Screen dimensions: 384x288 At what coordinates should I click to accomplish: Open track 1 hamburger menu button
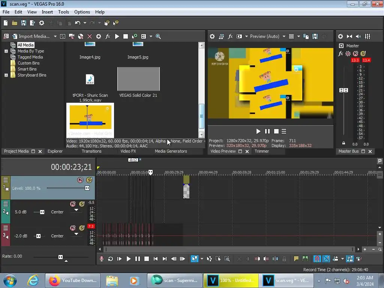[6, 180]
